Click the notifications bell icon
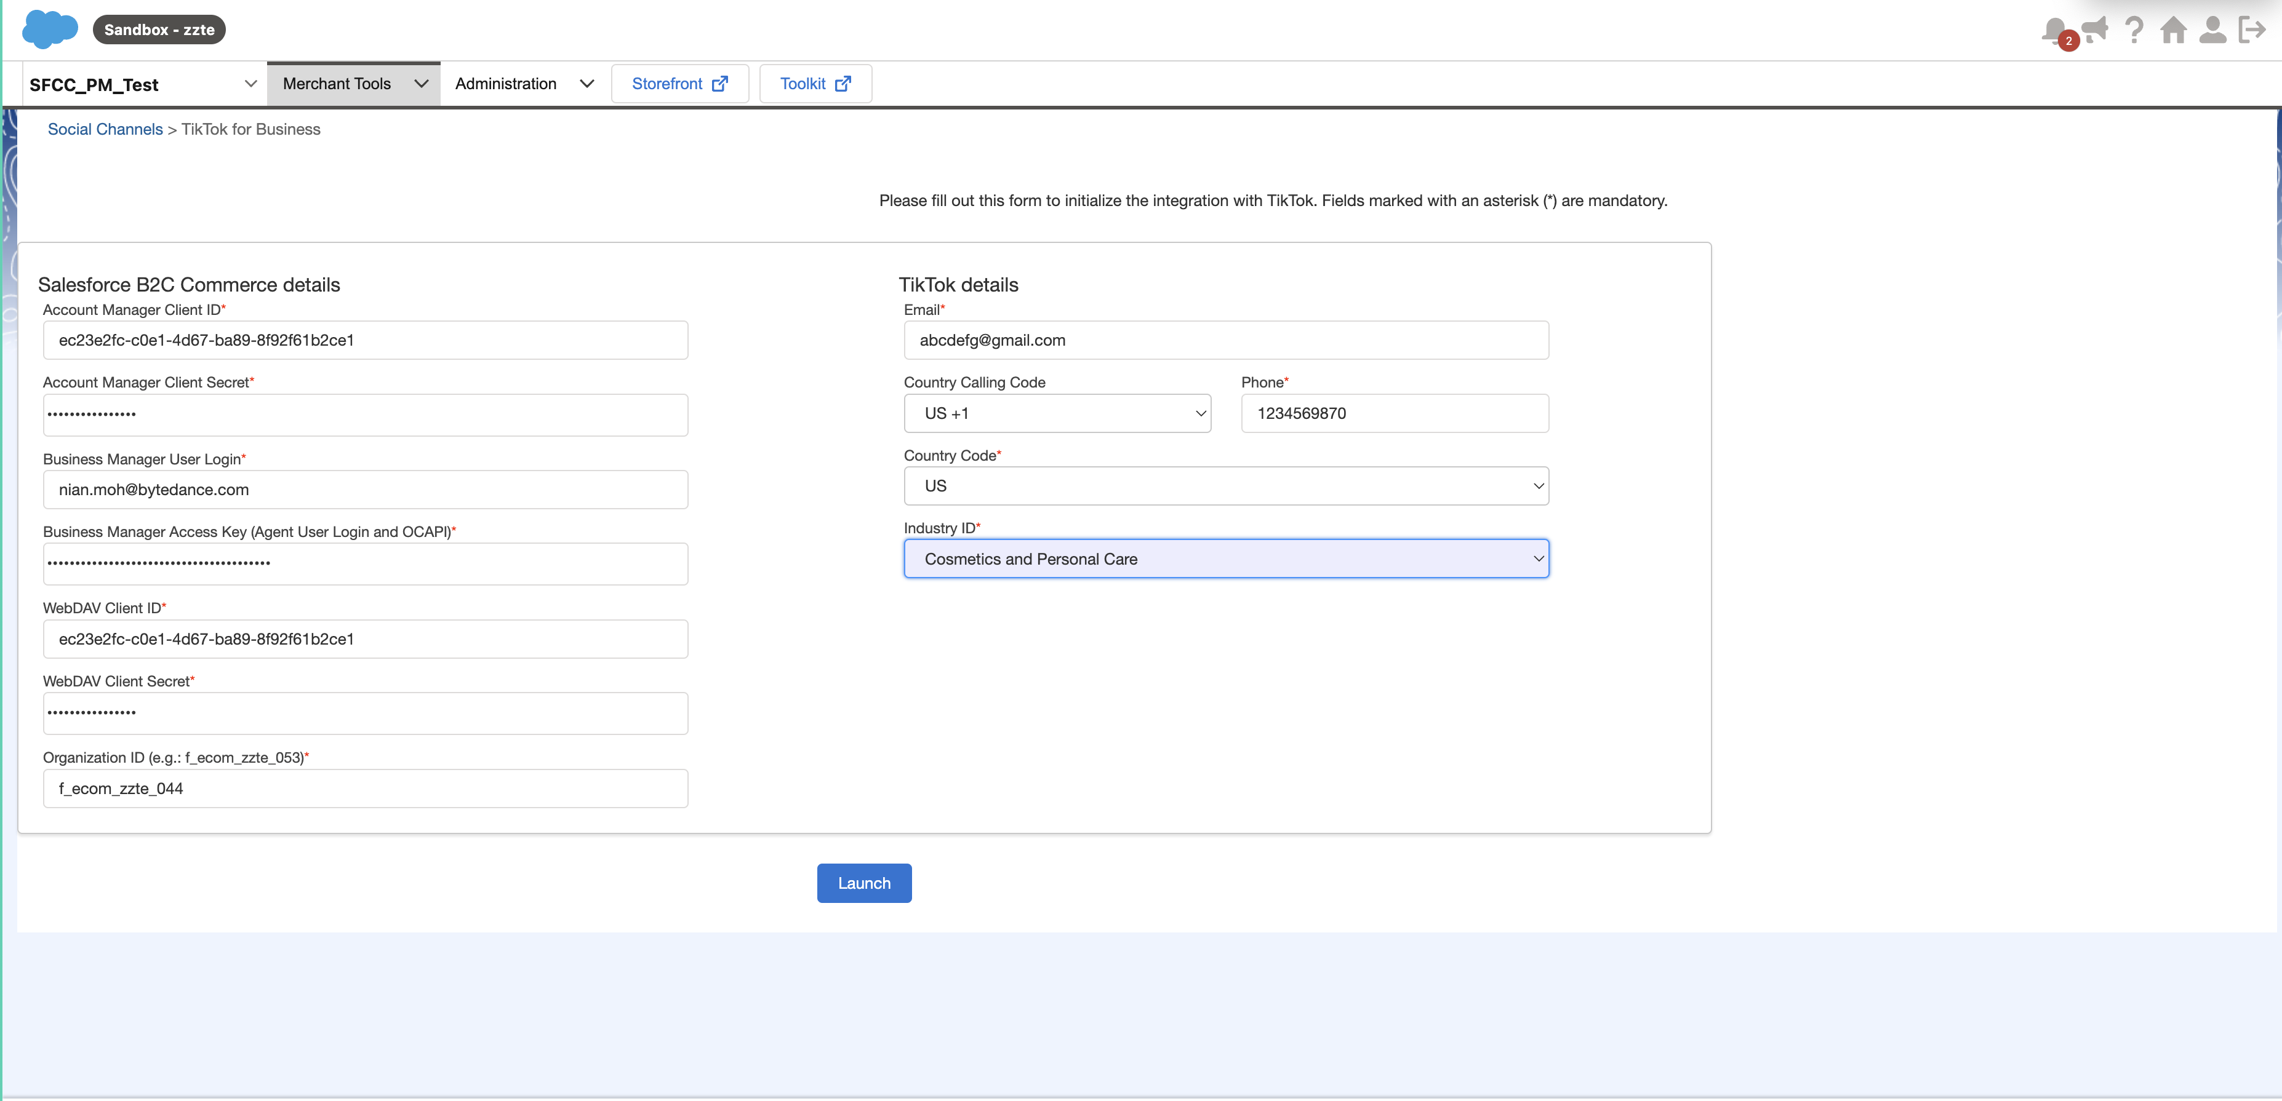 (2054, 29)
